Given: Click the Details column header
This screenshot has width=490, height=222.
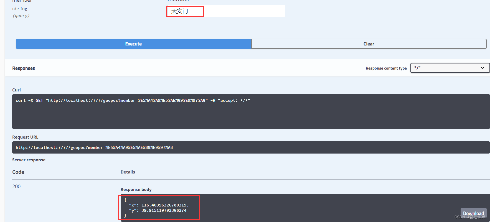Looking at the screenshot, I should tap(128, 172).
